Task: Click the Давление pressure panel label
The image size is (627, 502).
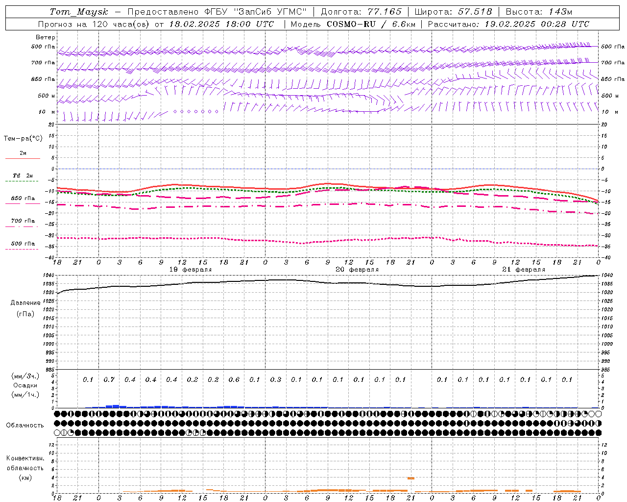Action: [25, 303]
